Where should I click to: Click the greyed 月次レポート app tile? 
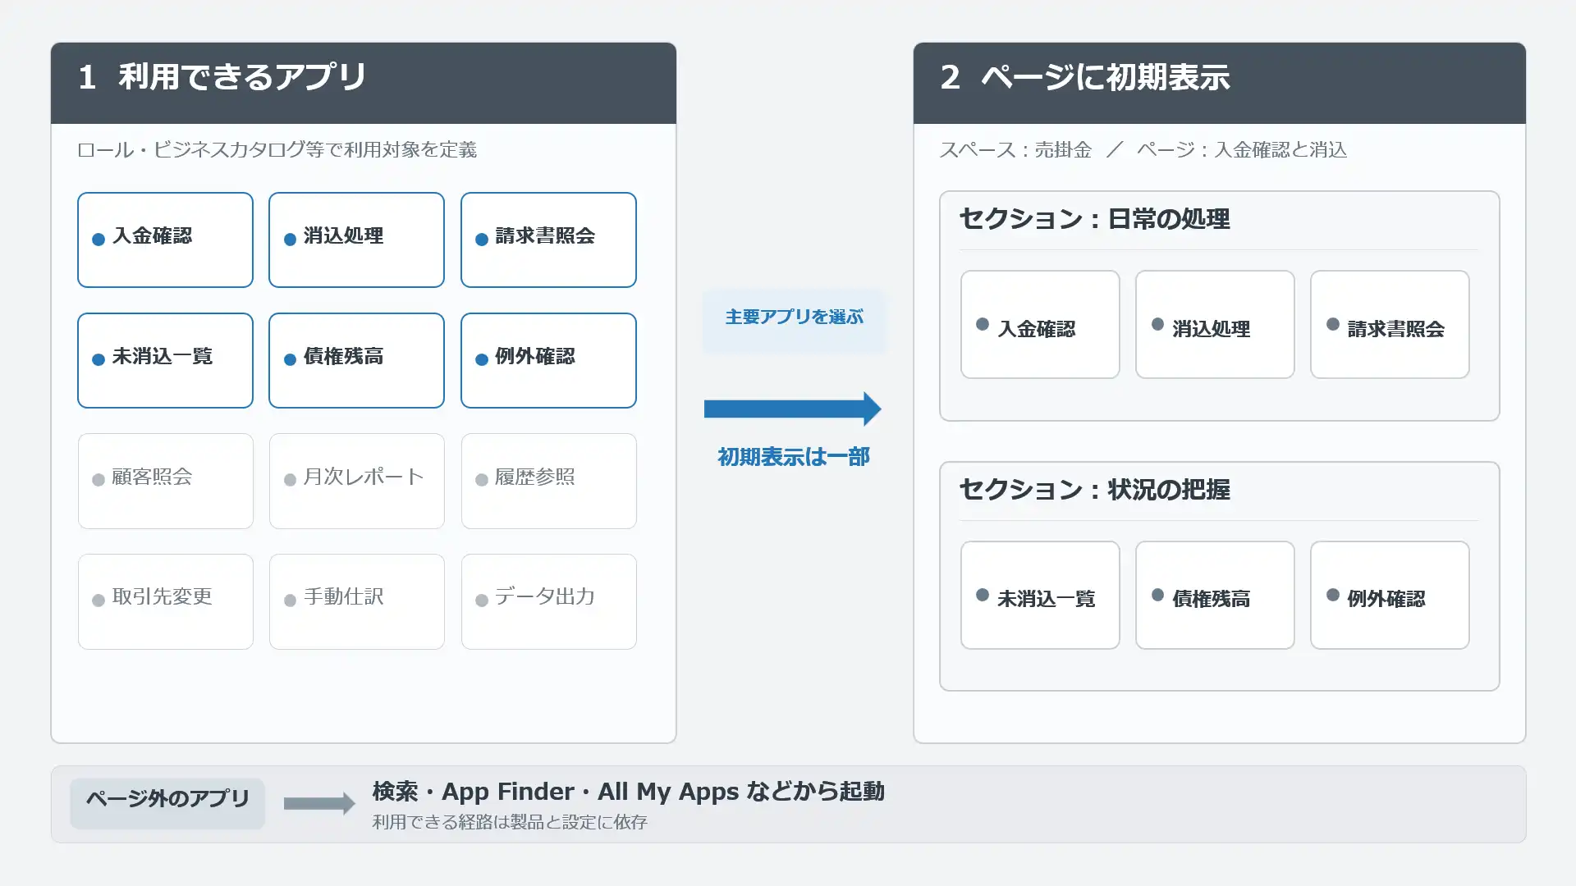coord(356,481)
